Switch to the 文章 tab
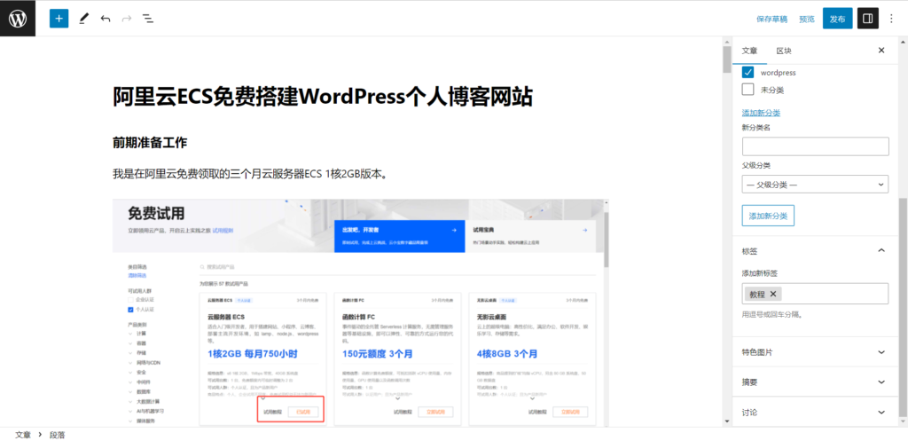 (749, 51)
